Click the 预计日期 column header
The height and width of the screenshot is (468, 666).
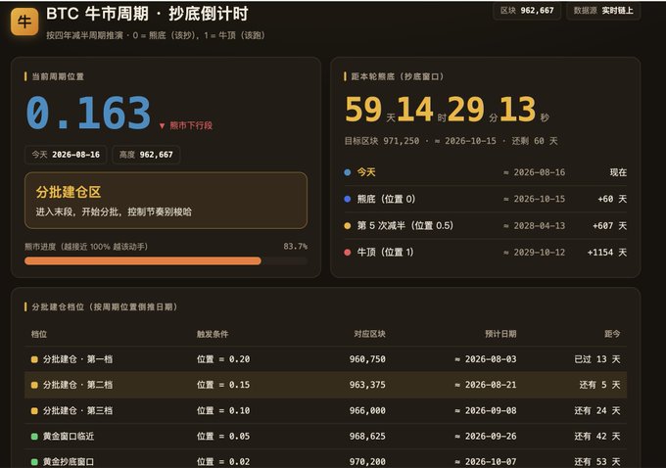tap(500, 334)
